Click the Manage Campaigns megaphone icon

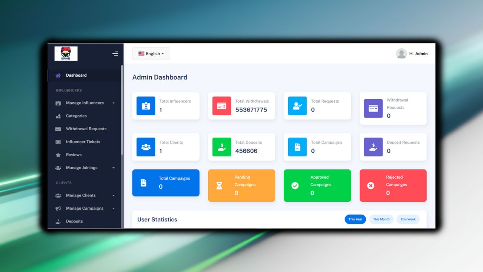point(58,209)
